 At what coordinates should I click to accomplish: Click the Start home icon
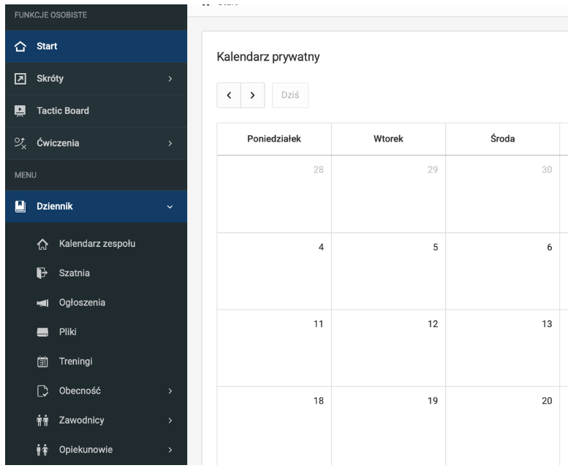tap(20, 47)
